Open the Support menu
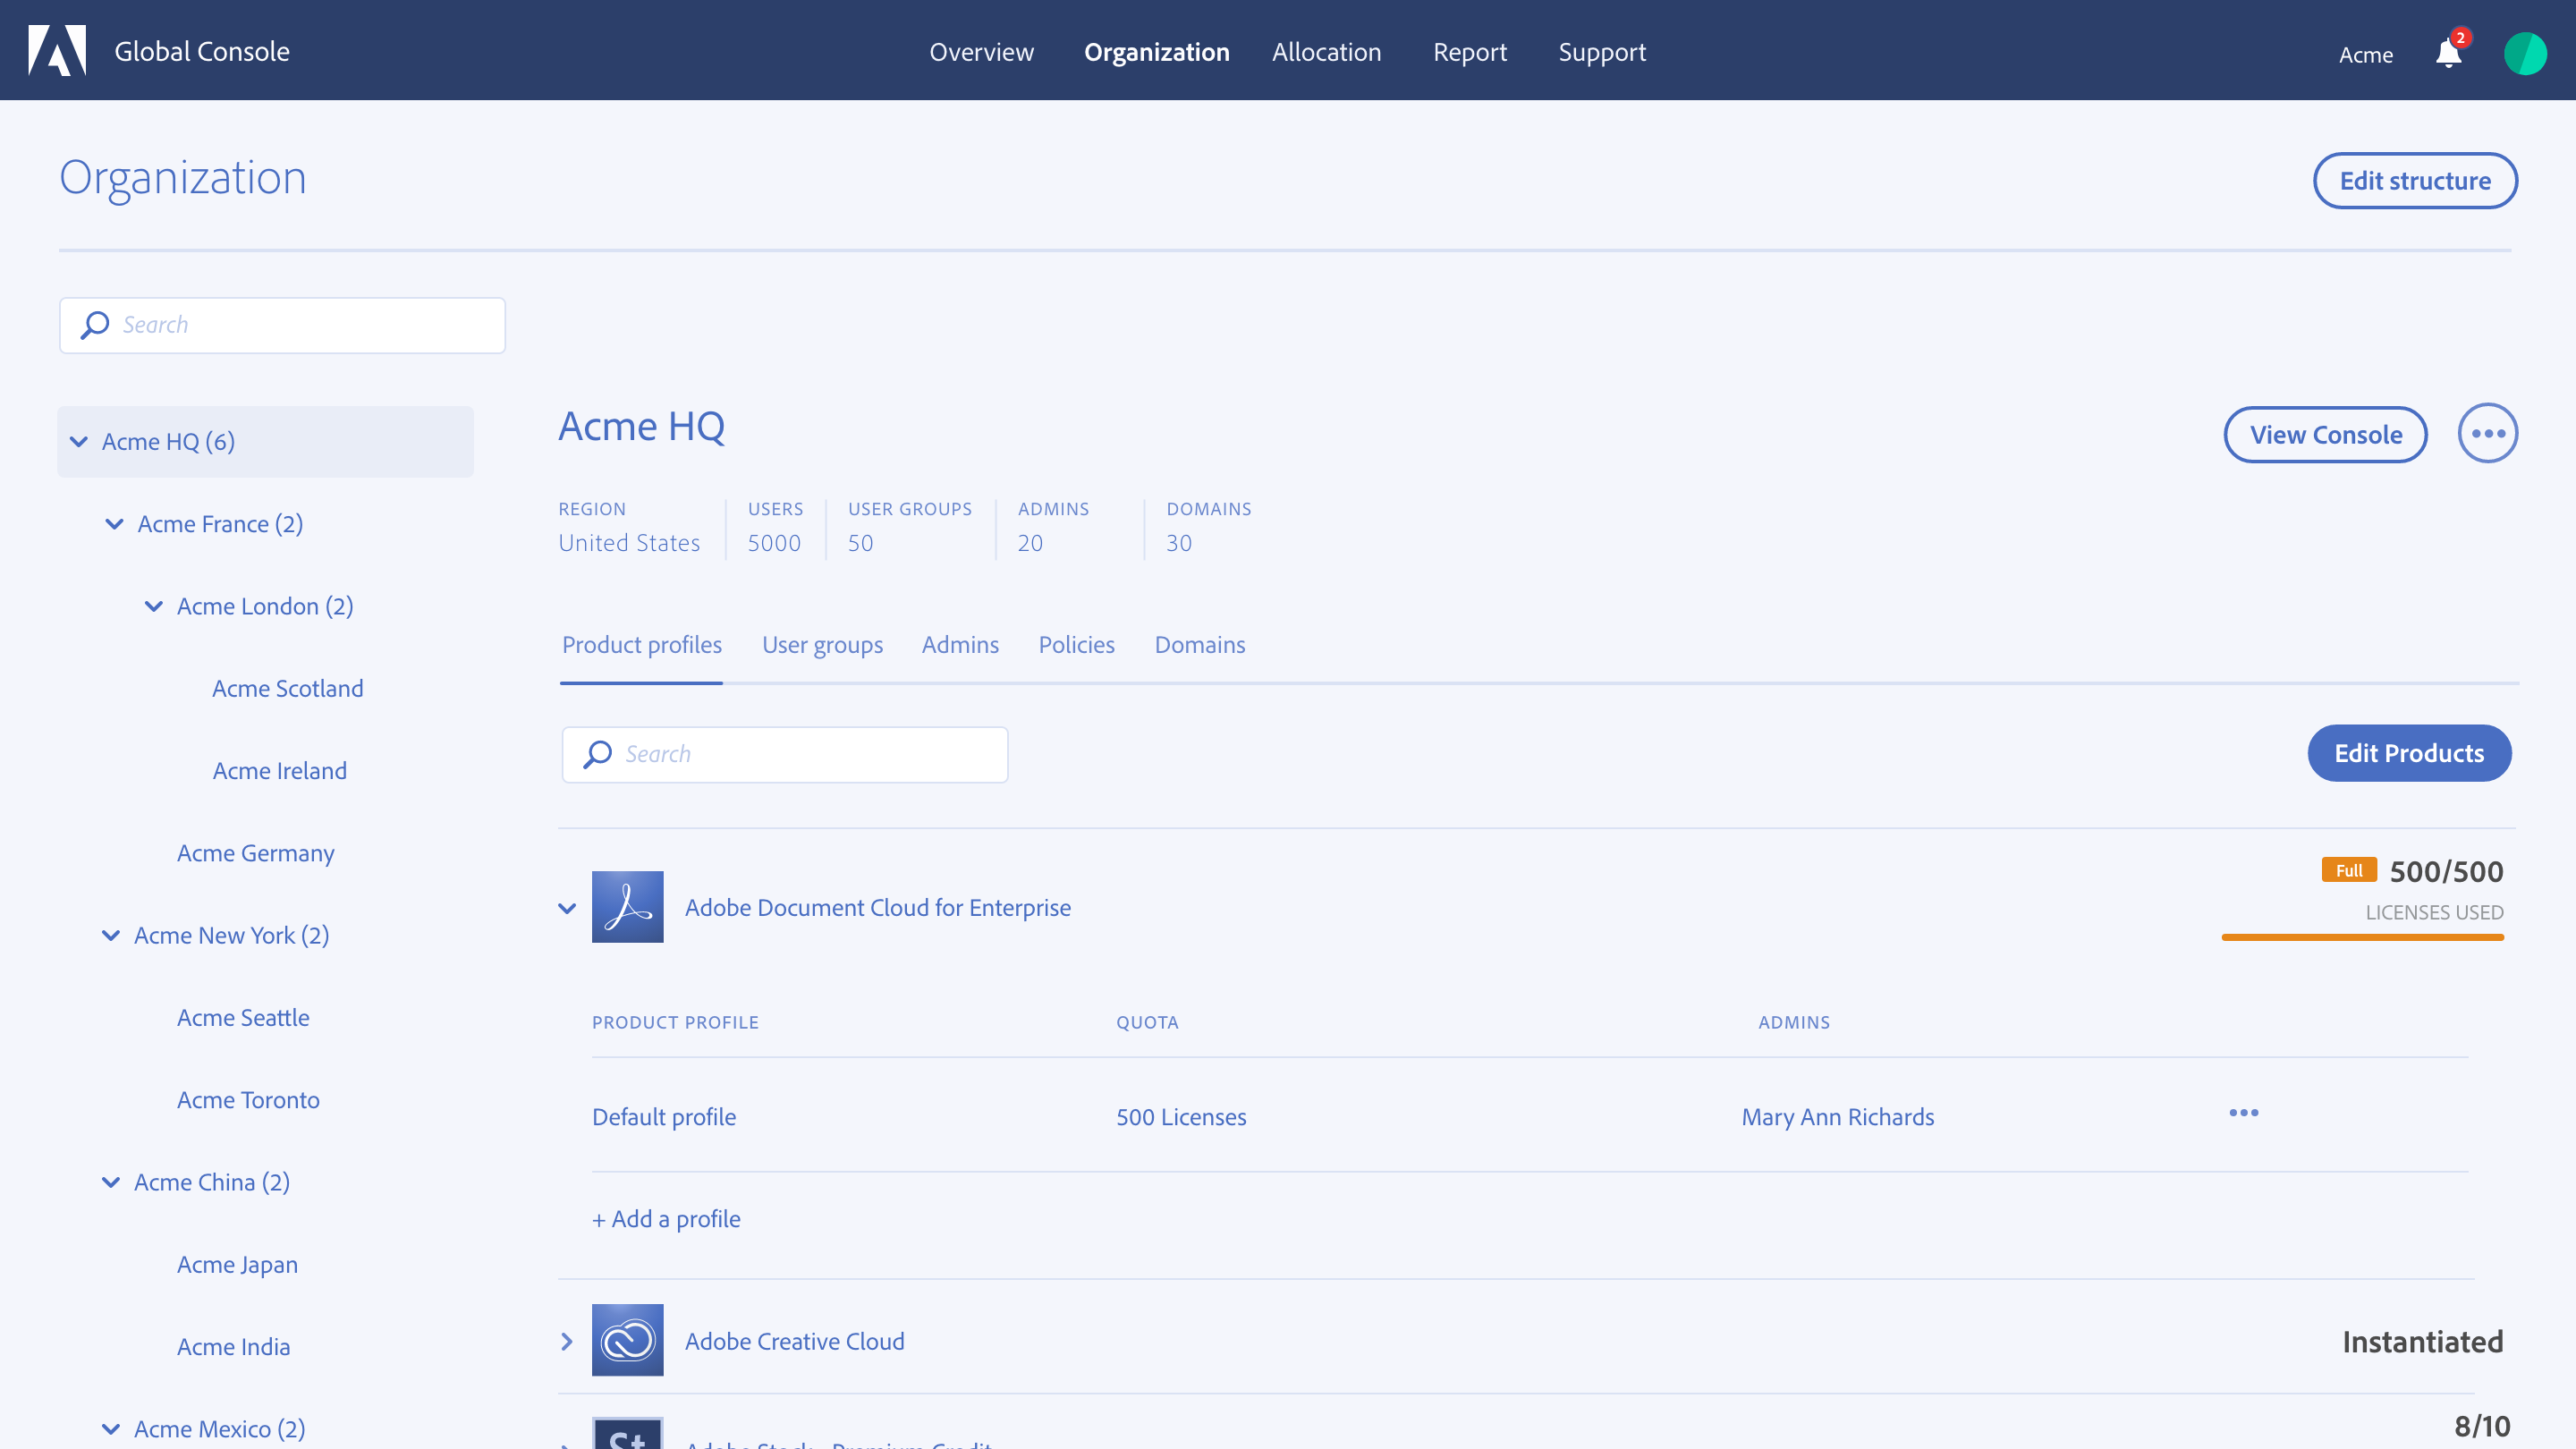This screenshot has height=1449, width=2576. click(1602, 52)
